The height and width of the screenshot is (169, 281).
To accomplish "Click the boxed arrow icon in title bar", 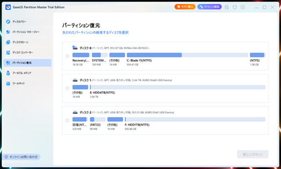I will 243,7.
